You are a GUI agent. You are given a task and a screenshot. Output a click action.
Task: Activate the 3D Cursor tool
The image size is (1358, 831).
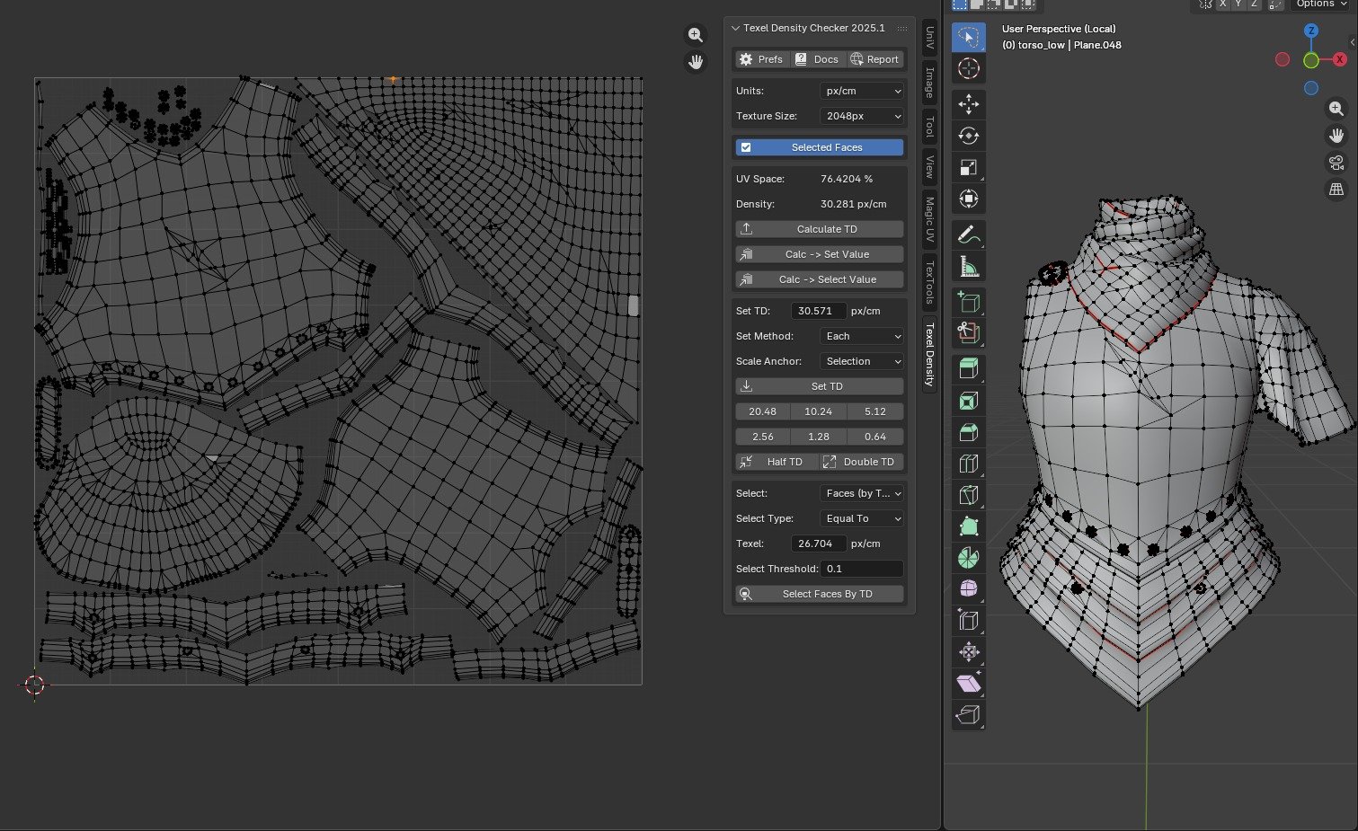coord(968,68)
